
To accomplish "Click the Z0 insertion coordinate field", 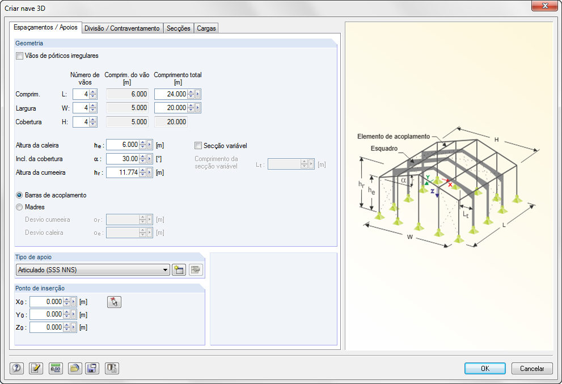I will pos(47,327).
